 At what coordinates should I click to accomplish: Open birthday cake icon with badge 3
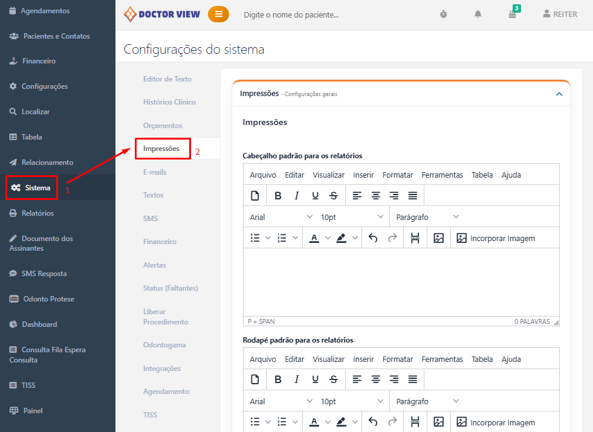coord(513,14)
